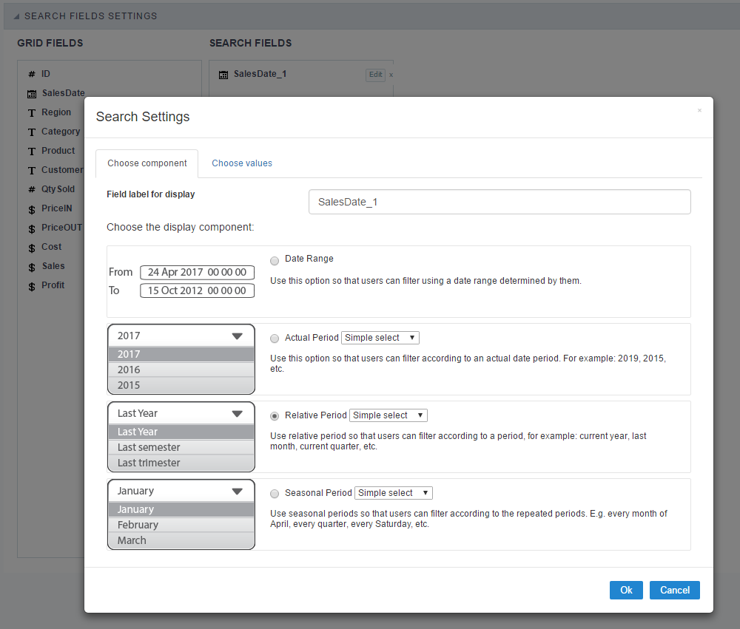Select March in the month preview list
This screenshot has width=740, height=629.
tap(181, 540)
